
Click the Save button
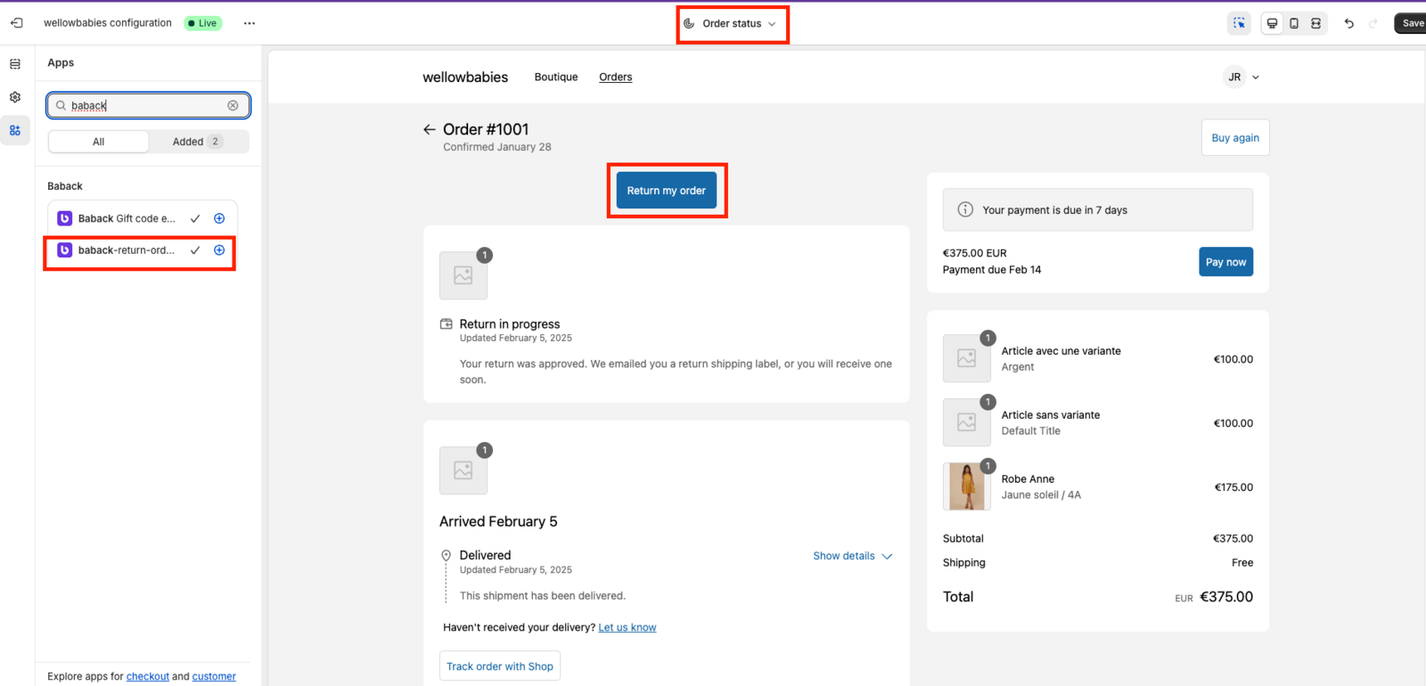[1412, 23]
